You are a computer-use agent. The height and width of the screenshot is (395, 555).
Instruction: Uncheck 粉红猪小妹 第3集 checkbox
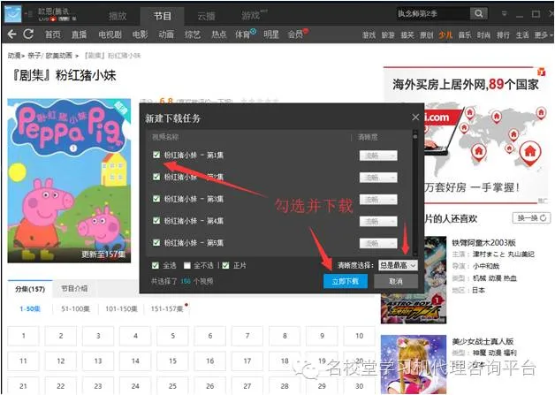pyautogui.click(x=156, y=199)
